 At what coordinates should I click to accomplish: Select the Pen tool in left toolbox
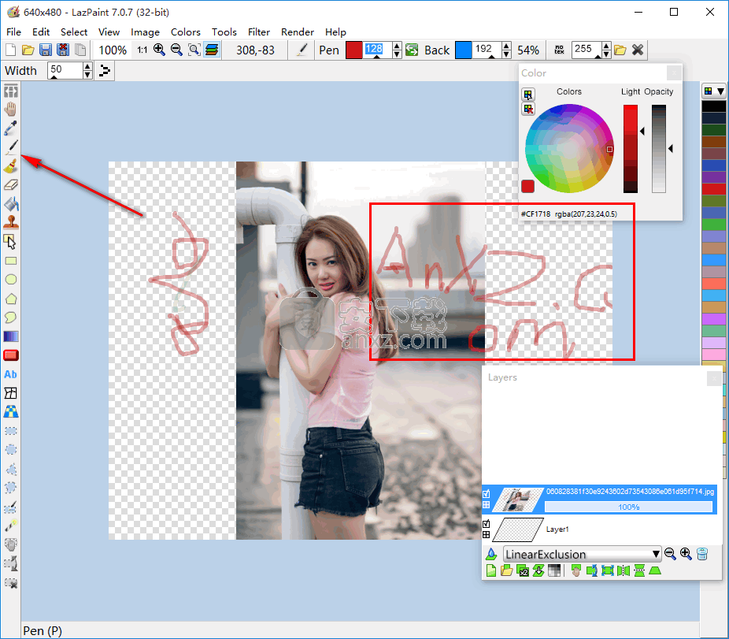point(11,147)
